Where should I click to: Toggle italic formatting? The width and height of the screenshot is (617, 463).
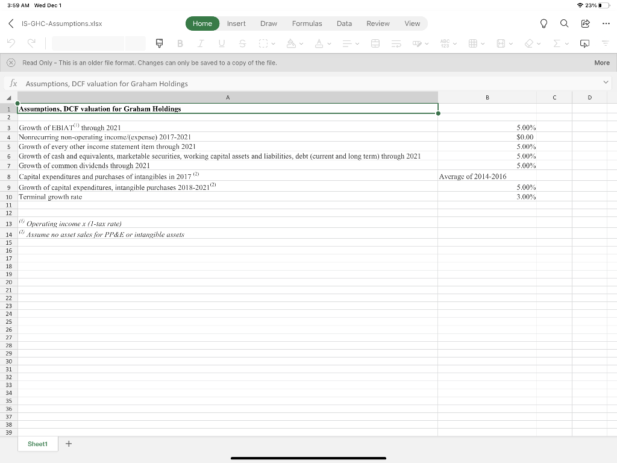(x=201, y=43)
